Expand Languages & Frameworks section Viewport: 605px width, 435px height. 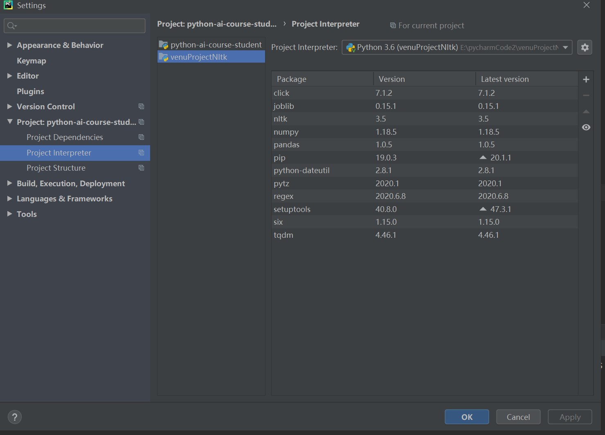[9, 198]
